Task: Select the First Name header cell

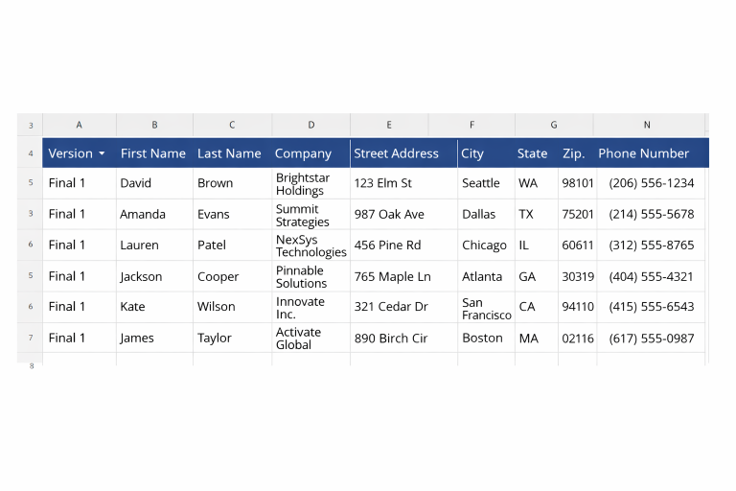Action: 153,153
